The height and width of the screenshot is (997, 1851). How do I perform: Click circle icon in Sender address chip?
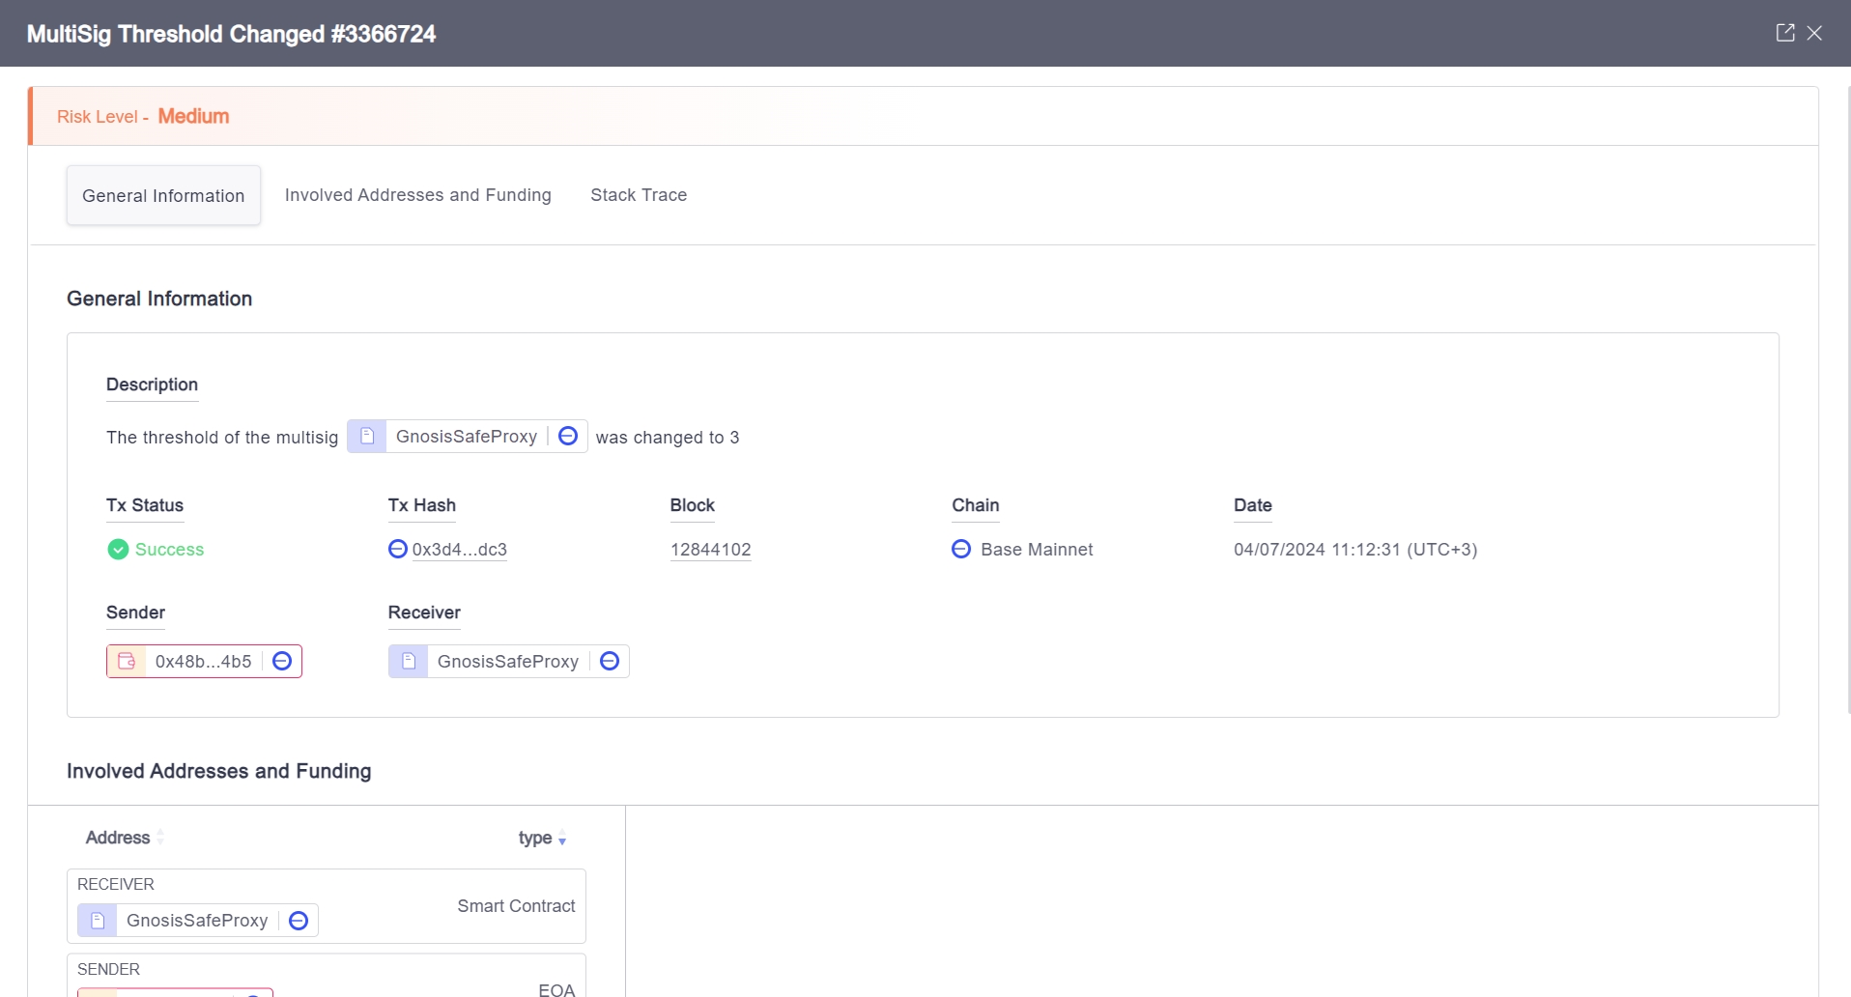(x=282, y=662)
